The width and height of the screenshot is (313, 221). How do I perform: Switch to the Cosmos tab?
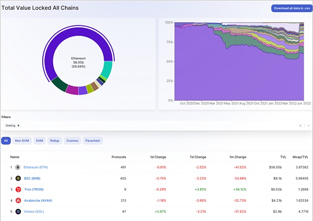tap(73, 140)
